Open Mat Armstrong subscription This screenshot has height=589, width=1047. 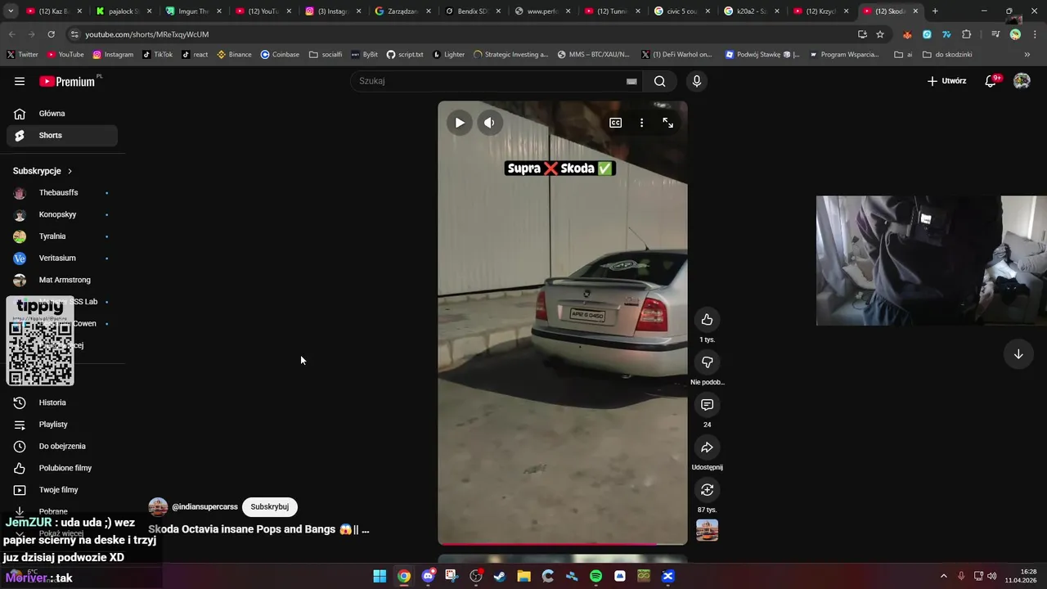(62, 280)
